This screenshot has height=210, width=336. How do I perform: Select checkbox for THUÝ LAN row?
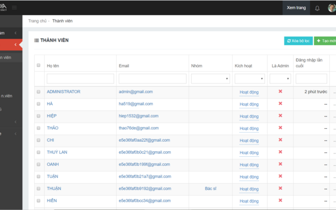tap(39, 152)
